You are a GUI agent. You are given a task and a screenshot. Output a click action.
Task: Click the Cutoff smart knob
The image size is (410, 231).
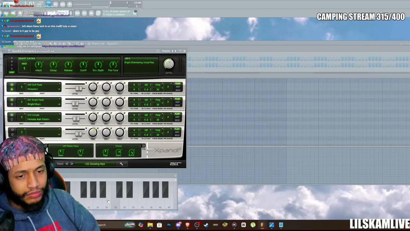83,65
